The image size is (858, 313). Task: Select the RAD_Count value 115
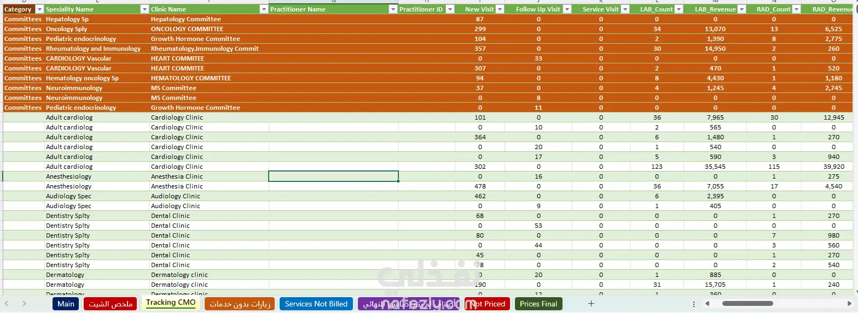[774, 167]
